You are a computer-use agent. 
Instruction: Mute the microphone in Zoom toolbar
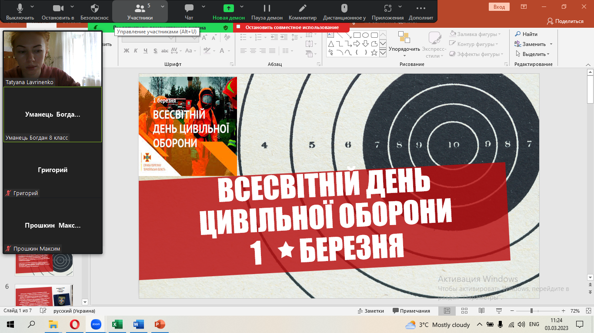(20, 12)
